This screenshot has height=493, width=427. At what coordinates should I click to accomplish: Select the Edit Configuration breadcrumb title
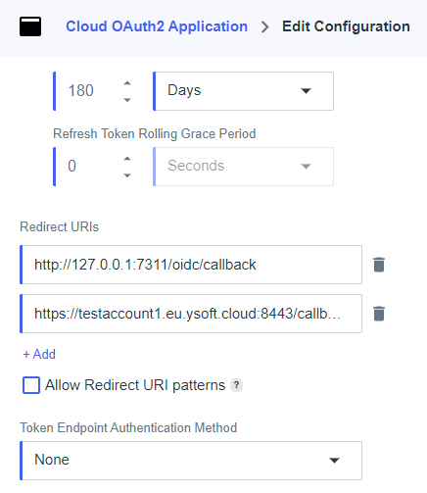point(346,26)
